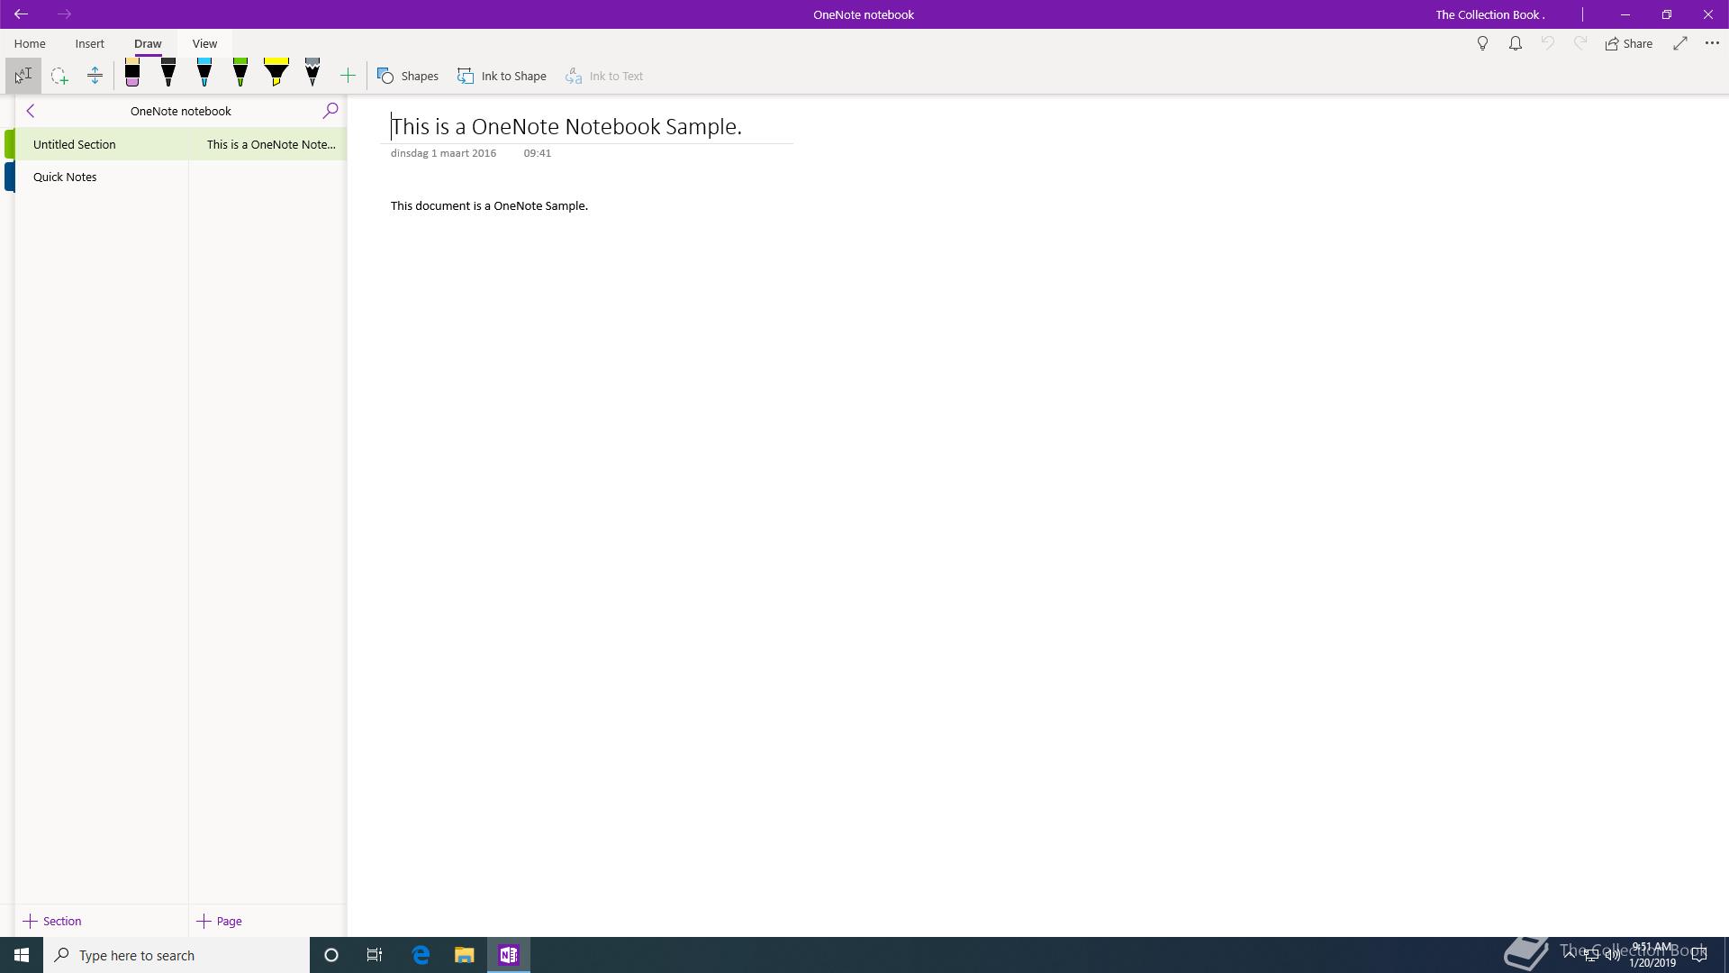Click account name The Collection Book
The image size is (1729, 973).
click(x=1490, y=14)
